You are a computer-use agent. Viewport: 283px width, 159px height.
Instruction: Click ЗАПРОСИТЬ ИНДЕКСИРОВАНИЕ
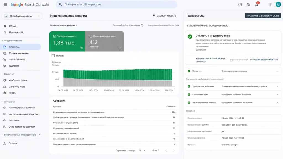[264, 60]
